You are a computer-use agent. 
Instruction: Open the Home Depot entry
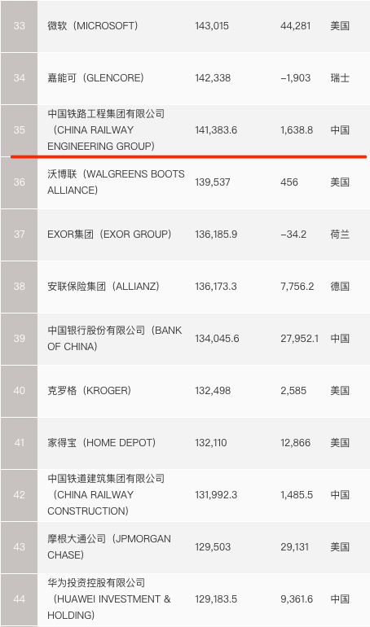(102, 443)
